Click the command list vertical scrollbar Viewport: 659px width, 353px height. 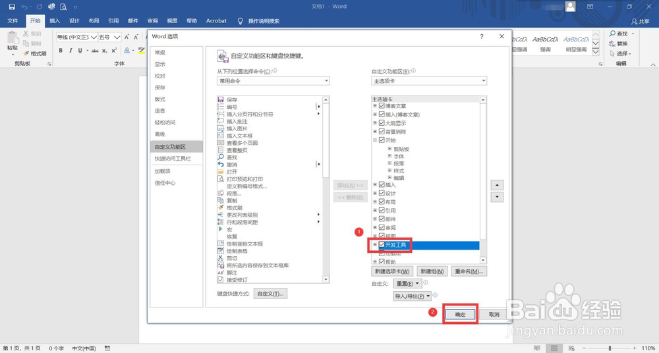coord(326,189)
